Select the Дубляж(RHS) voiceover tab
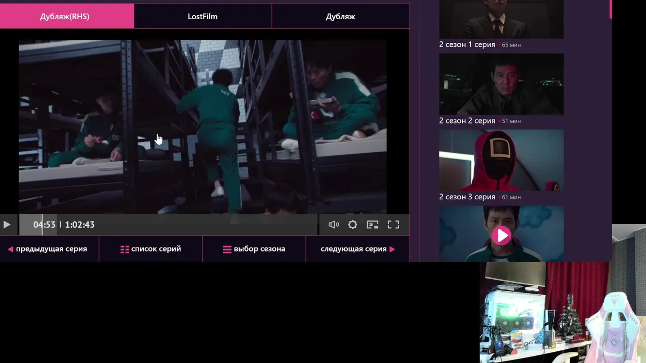 tap(67, 16)
